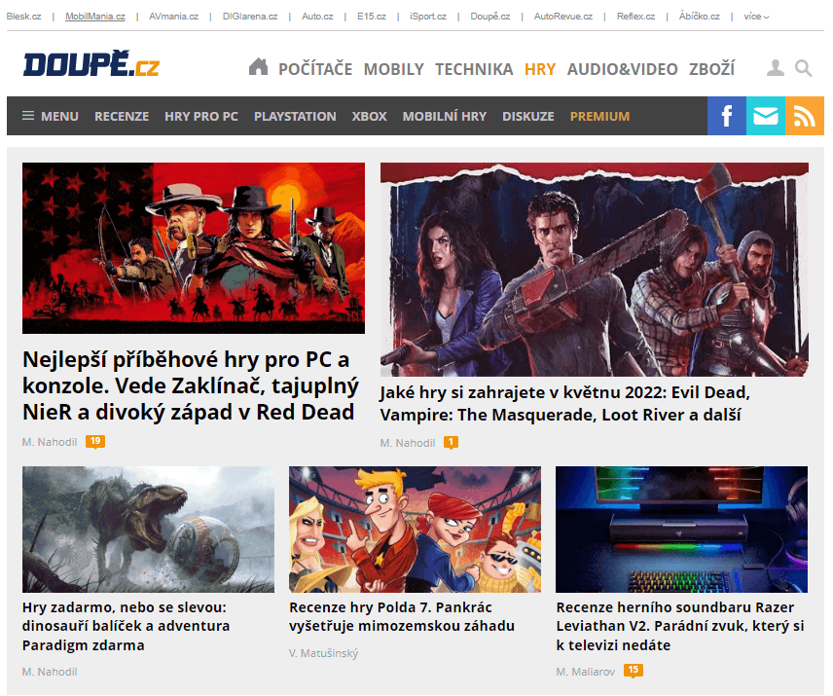Go to HRY PRO PC
The image size is (833, 696).
pyautogui.click(x=201, y=116)
